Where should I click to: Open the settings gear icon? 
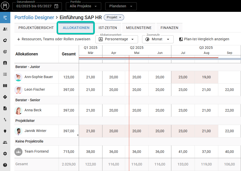tap(5, 154)
